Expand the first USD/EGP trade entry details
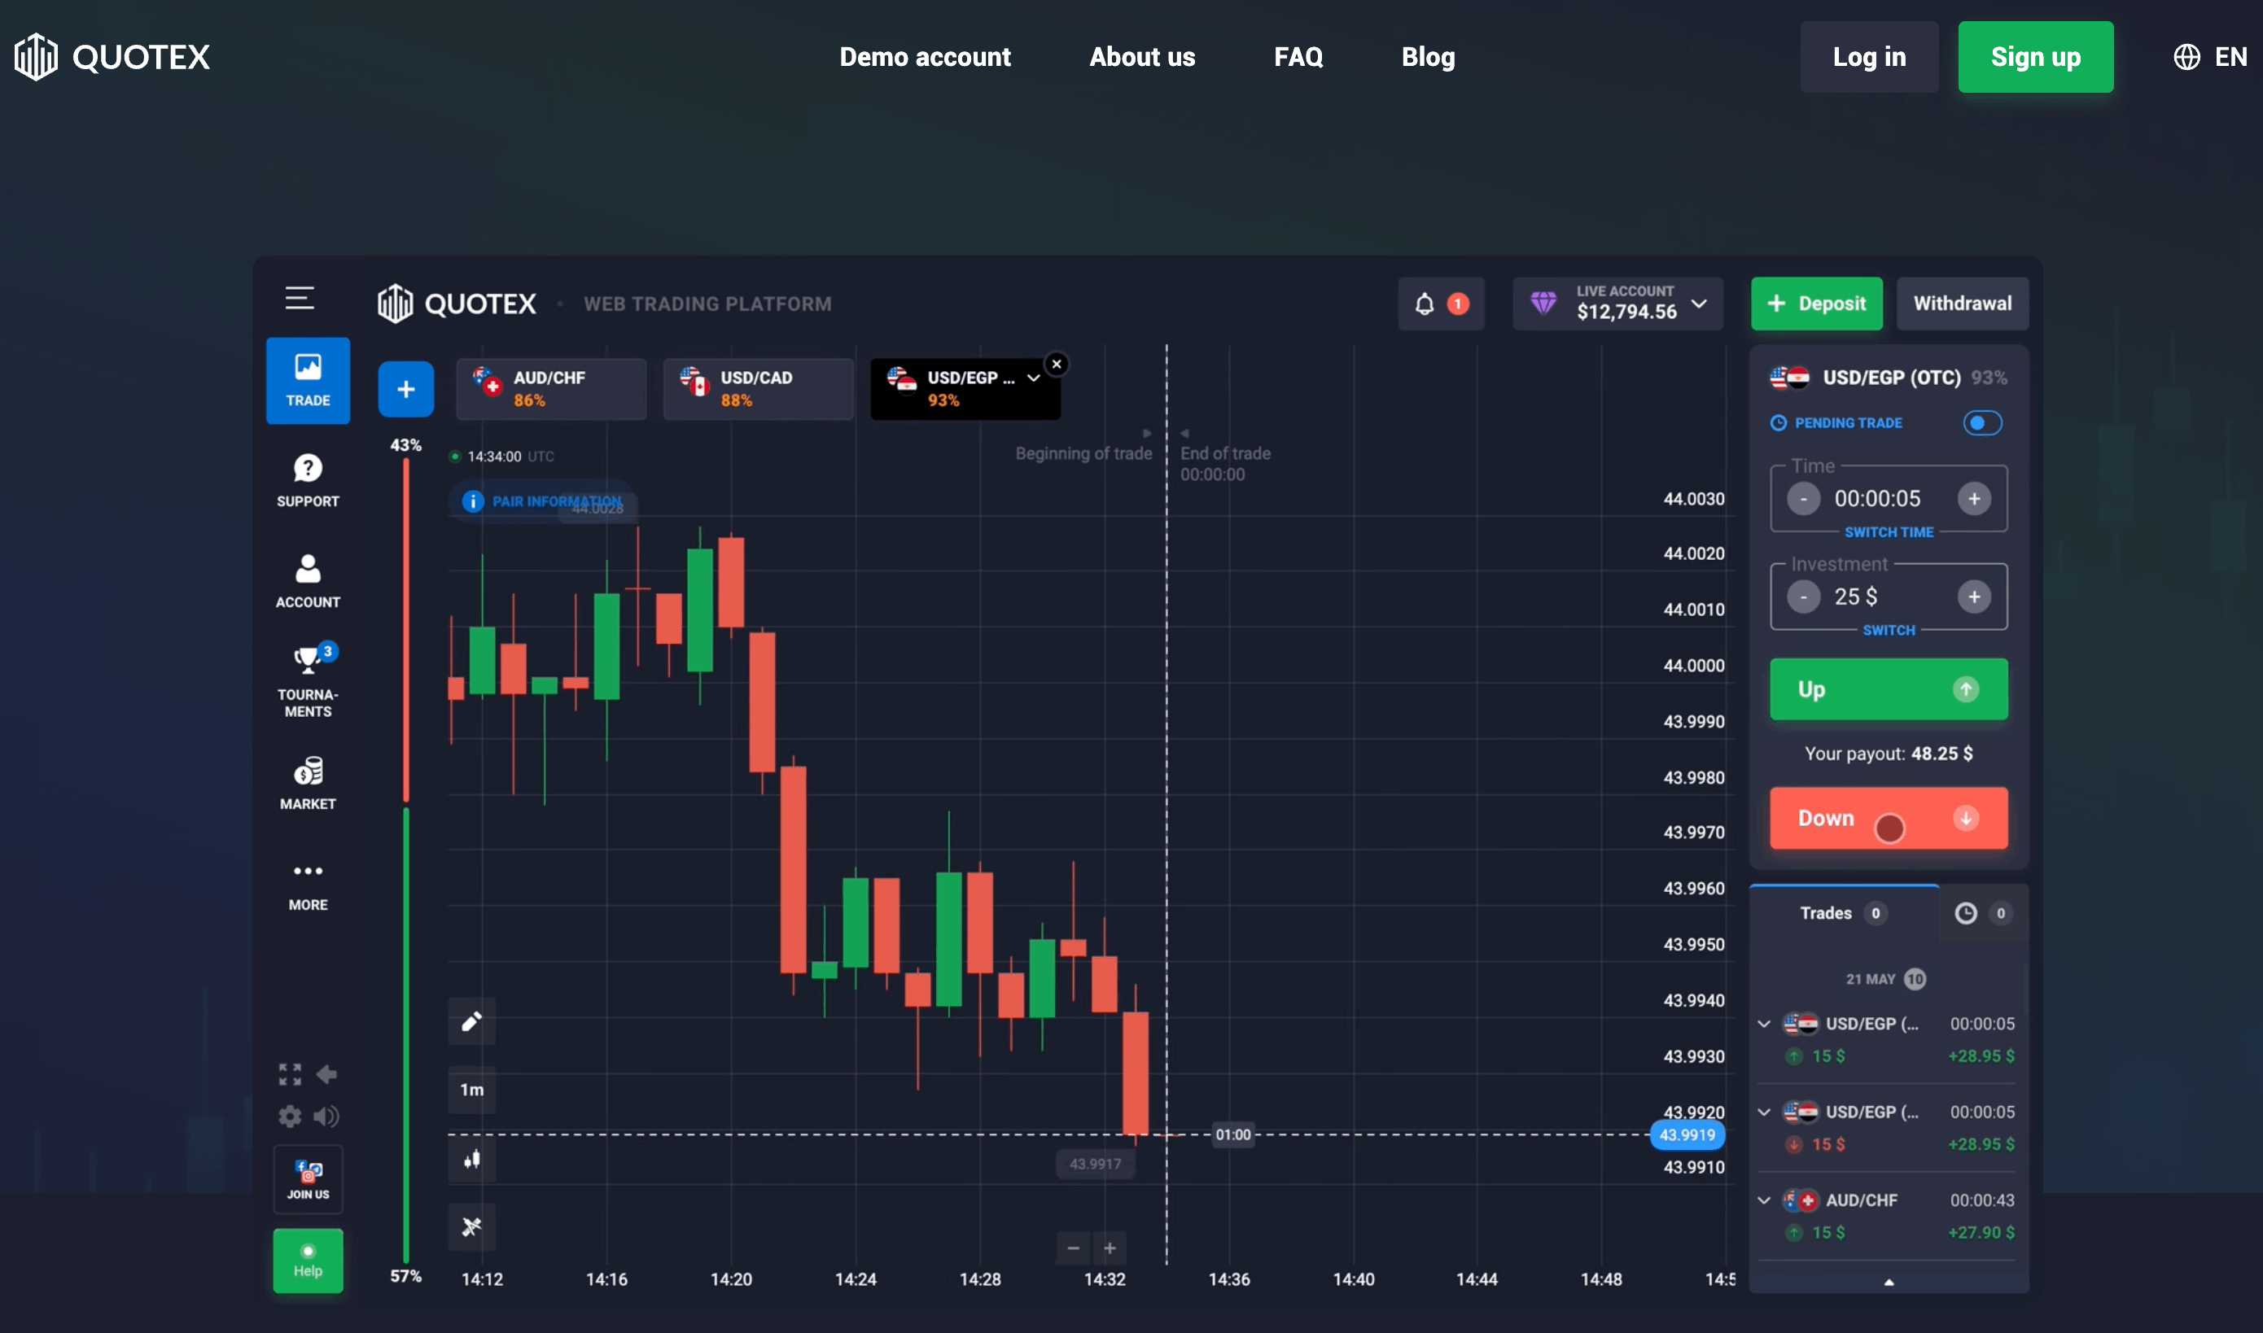2263x1333 pixels. pyautogui.click(x=1762, y=1022)
